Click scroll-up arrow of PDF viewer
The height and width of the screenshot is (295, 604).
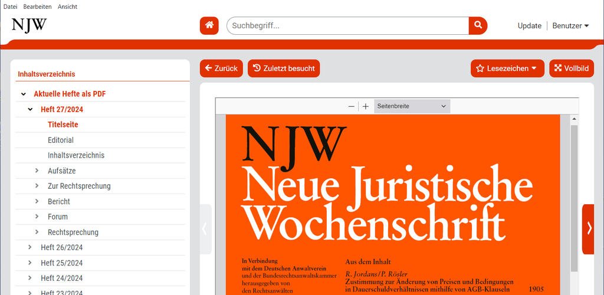(x=574, y=119)
